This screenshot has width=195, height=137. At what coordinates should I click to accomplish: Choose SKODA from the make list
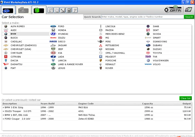157,34
